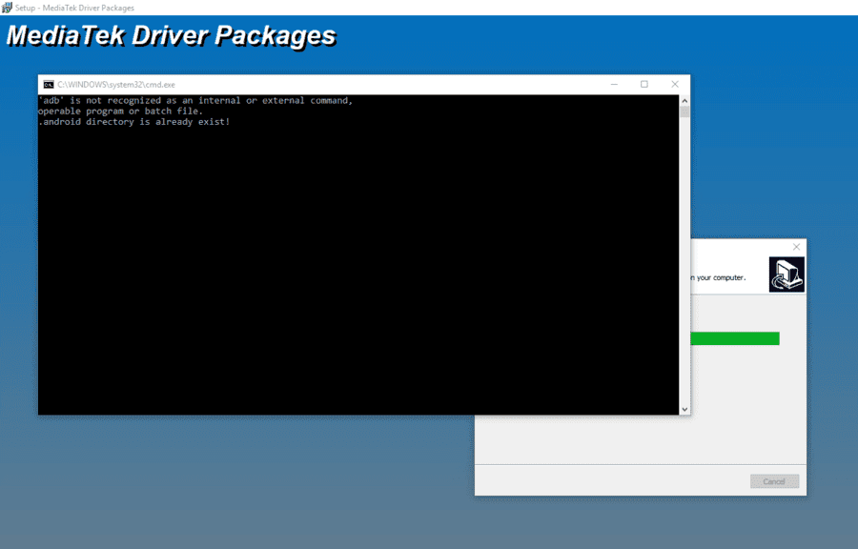Click the 'operable program or batch file.' line
The image size is (858, 549).
[120, 111]
